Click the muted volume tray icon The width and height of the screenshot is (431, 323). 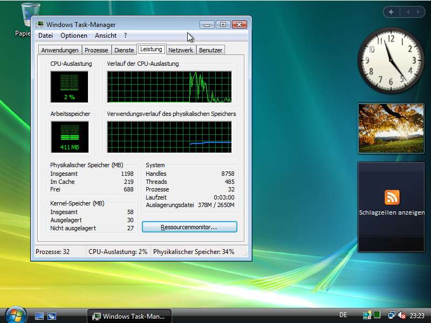pyautogui.click(x=401, y=315)
